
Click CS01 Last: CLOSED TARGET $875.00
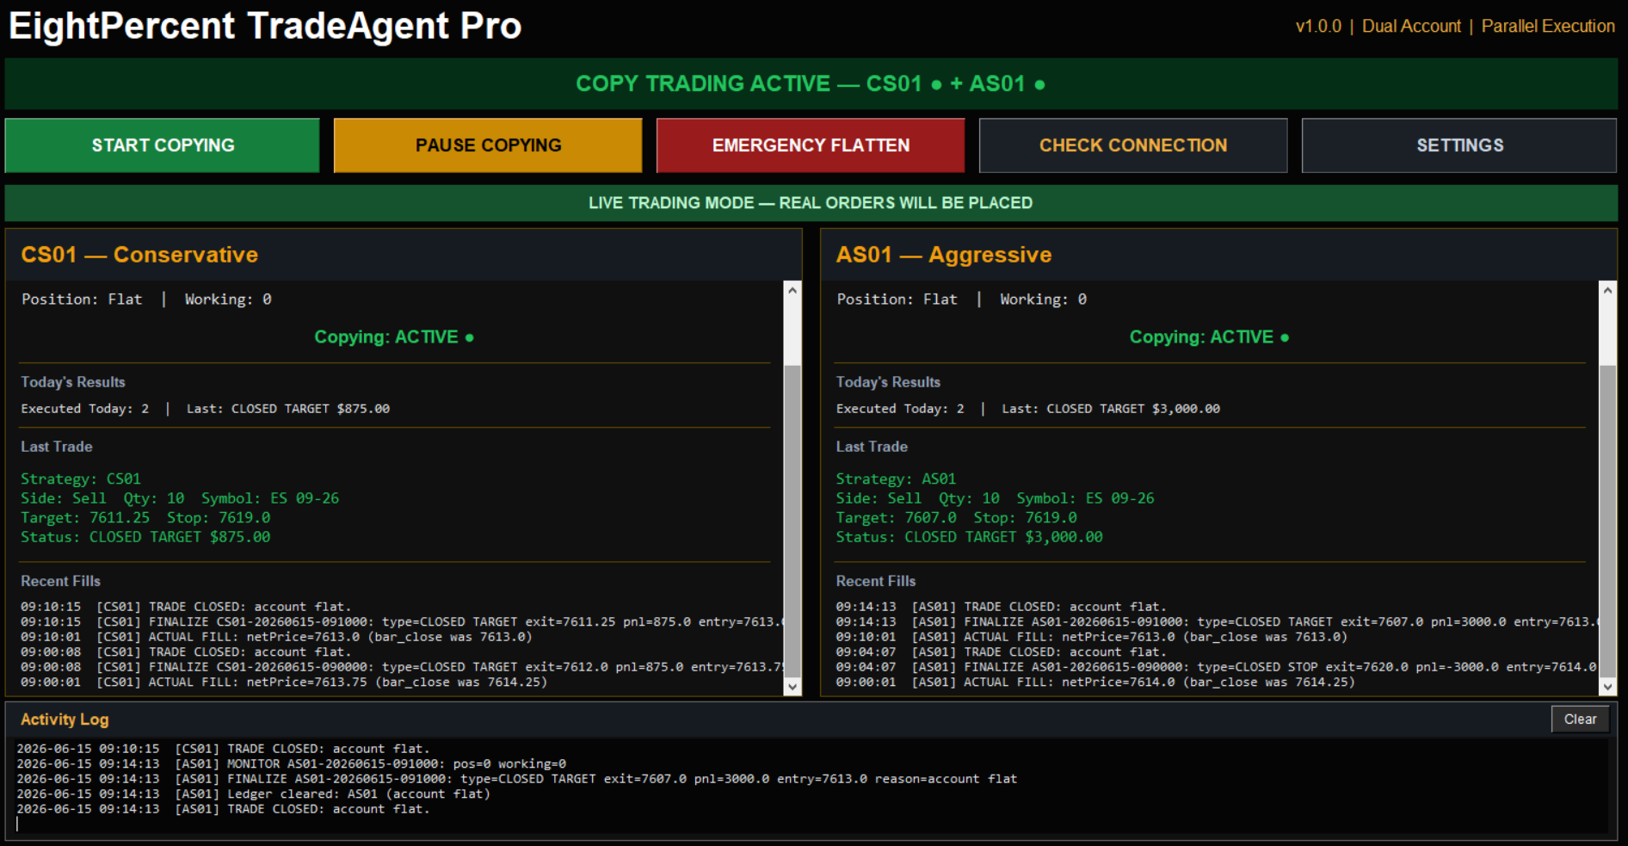tap(288, 409)
